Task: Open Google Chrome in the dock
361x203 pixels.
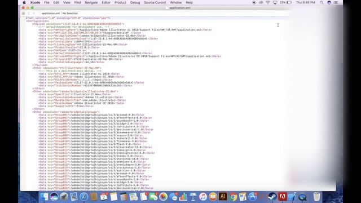Action: (x=233, y=197)
